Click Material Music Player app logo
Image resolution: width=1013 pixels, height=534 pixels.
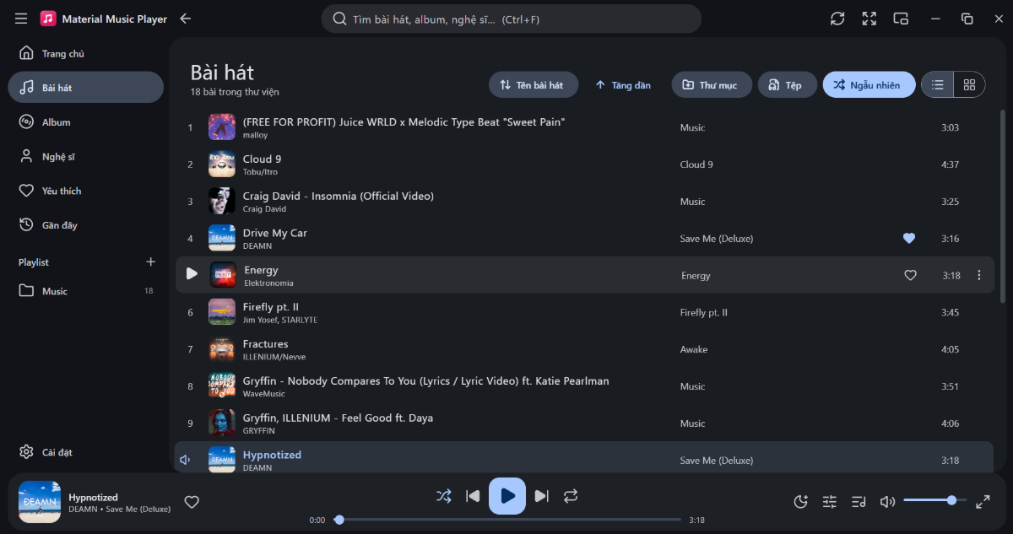pos(48,19)
